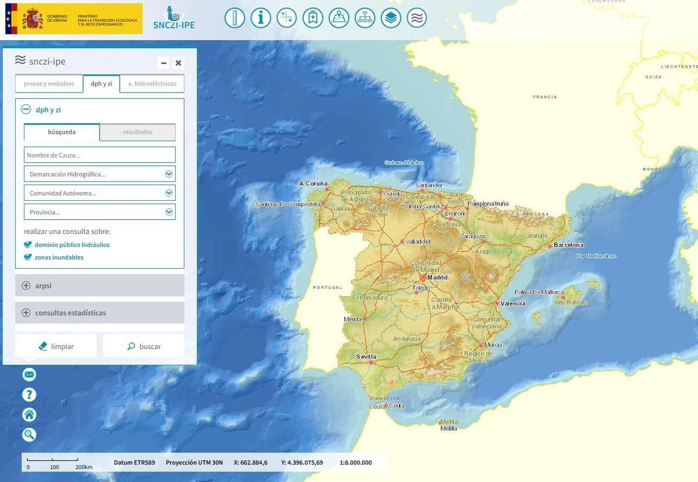The width and height of the screenshot is (698, 482).
Task: Click the Santander label on map
Action: point(429,185)
